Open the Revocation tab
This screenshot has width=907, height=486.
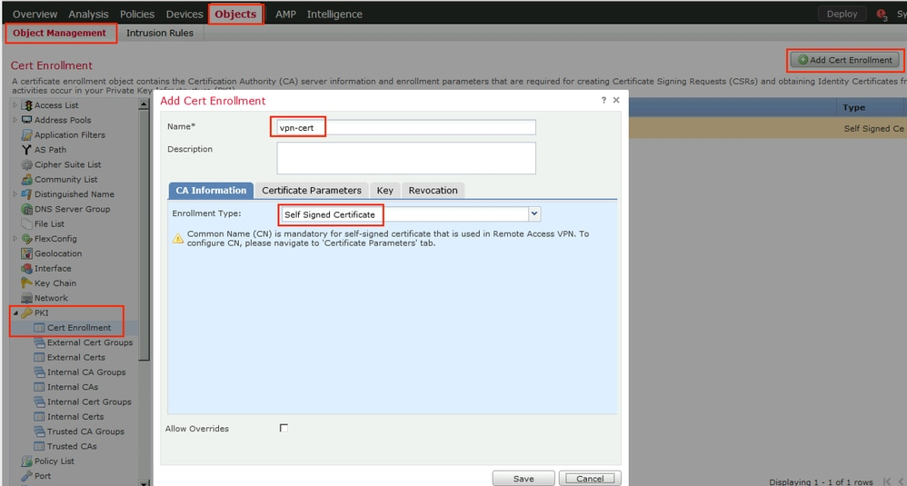pos(433,190)
